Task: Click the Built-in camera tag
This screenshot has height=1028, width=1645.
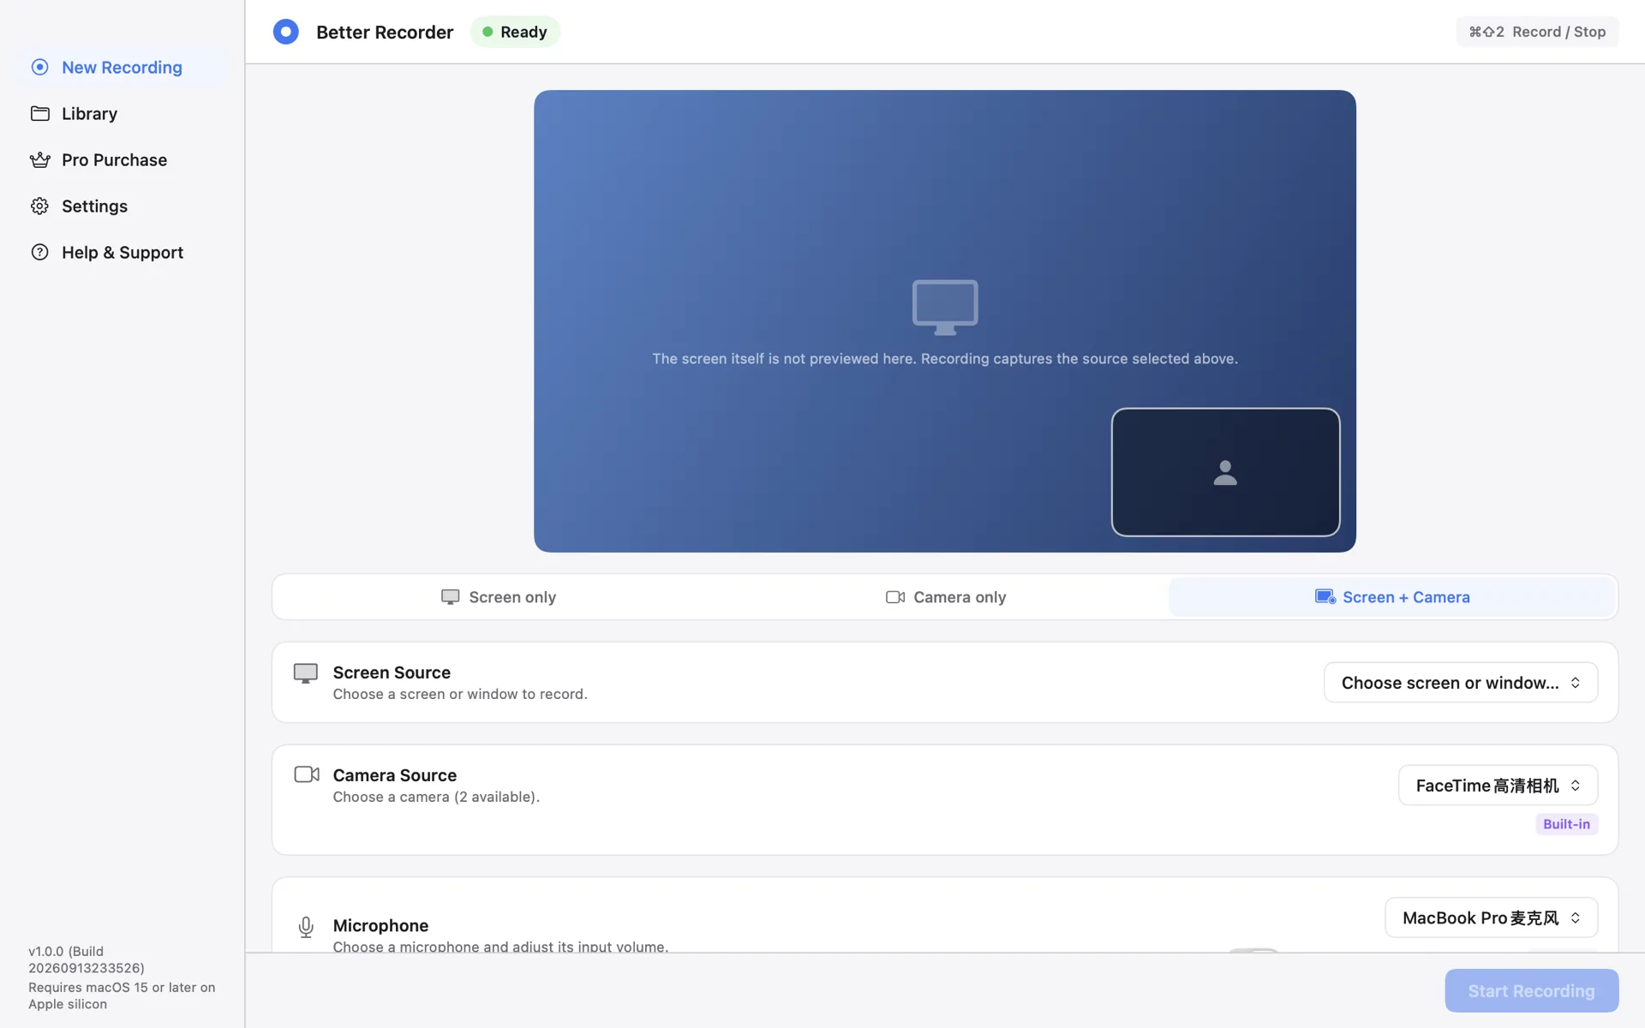Action: 1566,824
